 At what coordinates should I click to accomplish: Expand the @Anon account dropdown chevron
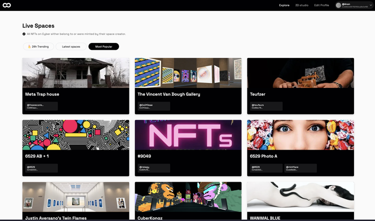[x=370, y=5]
